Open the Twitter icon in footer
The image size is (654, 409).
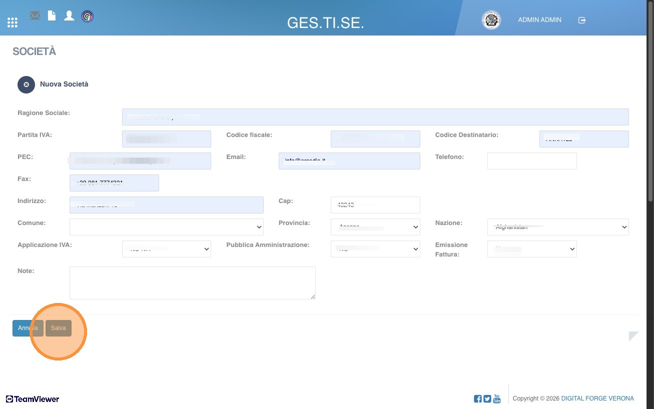[487, 398]
